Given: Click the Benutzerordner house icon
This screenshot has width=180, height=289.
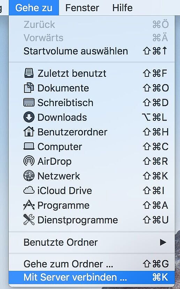Looking at the screenshot, I should click(29, 132).
